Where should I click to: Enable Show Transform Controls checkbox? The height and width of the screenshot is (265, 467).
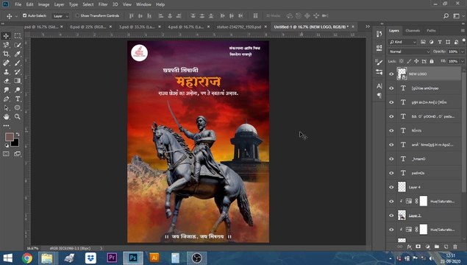77,15
